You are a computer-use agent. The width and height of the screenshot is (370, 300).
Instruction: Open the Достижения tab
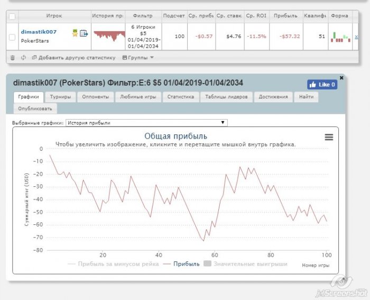tap(273, 97)
